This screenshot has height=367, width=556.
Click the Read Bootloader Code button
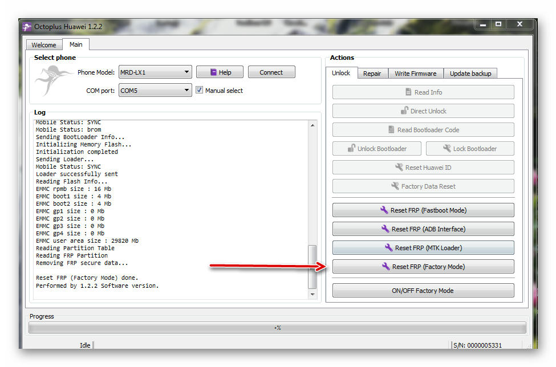point(423,130)
